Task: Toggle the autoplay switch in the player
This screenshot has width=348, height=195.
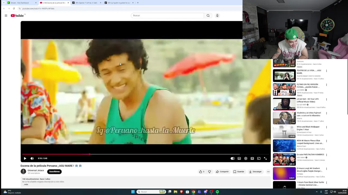Action: pyautogui.click(x=233, y=158)
